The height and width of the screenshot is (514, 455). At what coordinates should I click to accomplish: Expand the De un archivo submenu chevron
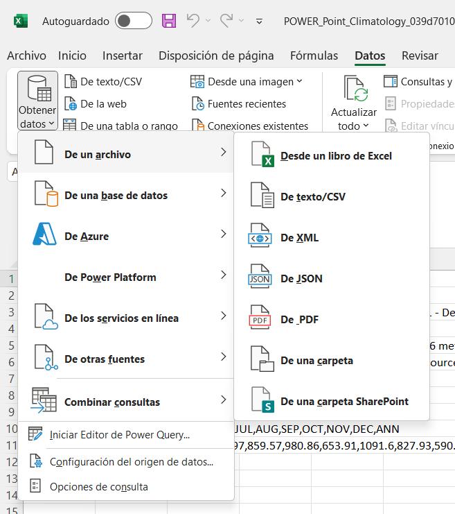coord(223,152)
